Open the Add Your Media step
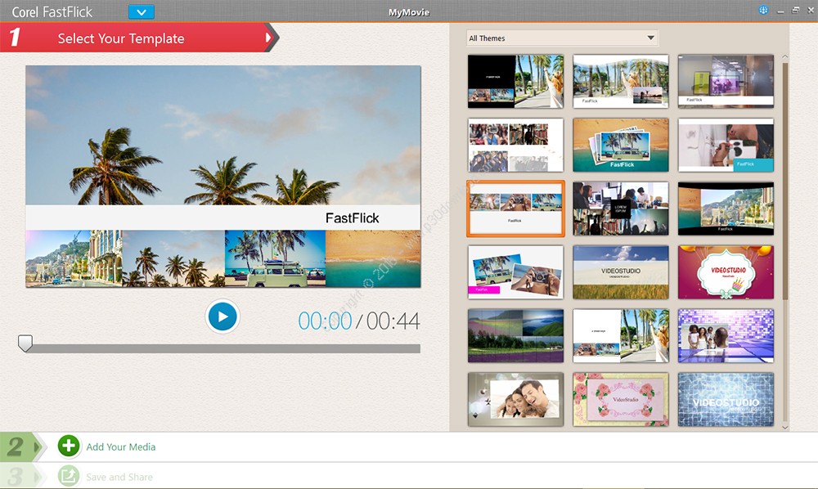This screenshot has width=818, height=489. click(x=121, y=447)
